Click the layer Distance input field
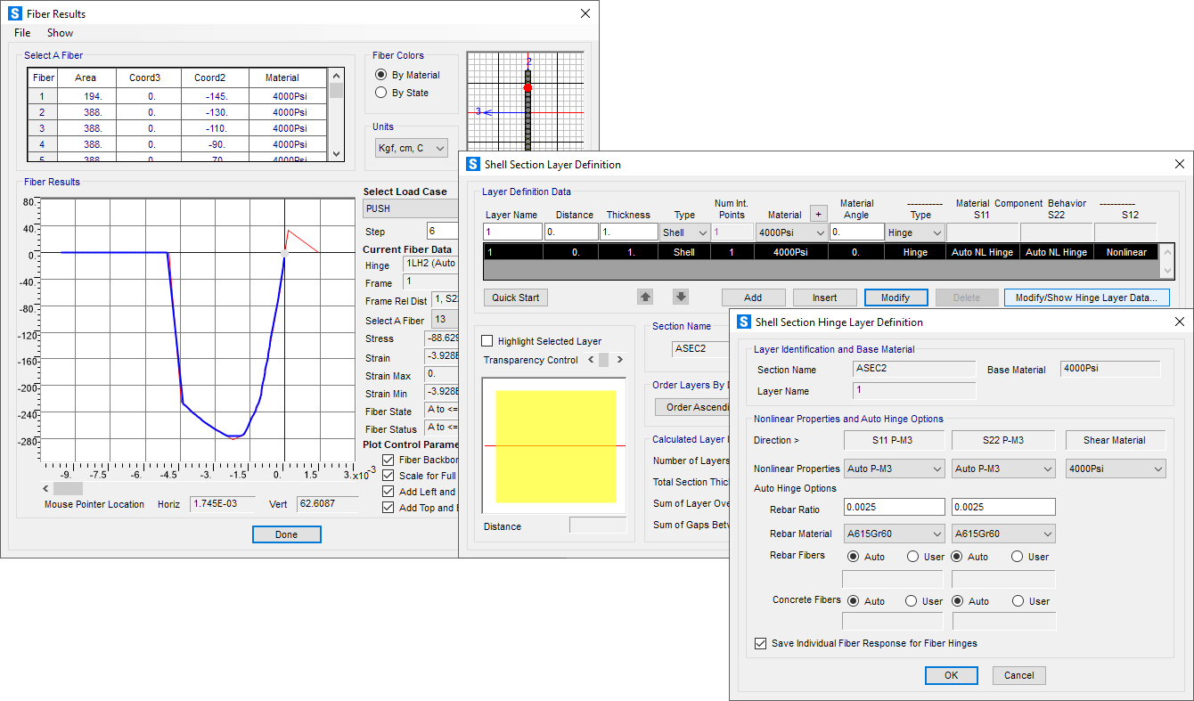This screenshot has height=701, width=1194. [571, 232]
